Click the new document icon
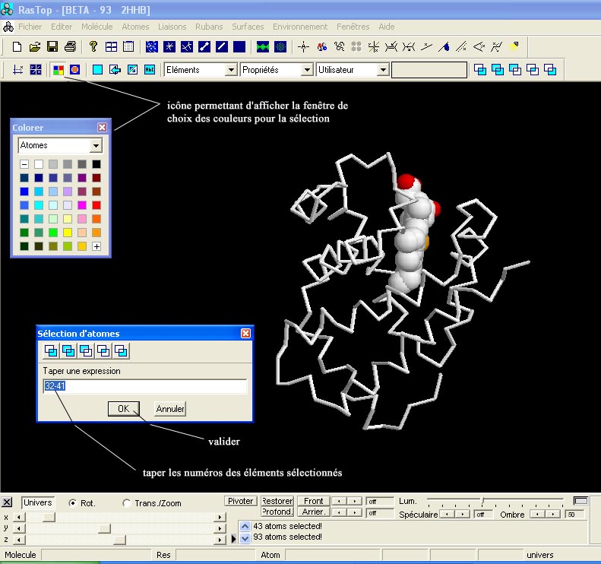This screenshot has height=564, width=601. [17, 46]
